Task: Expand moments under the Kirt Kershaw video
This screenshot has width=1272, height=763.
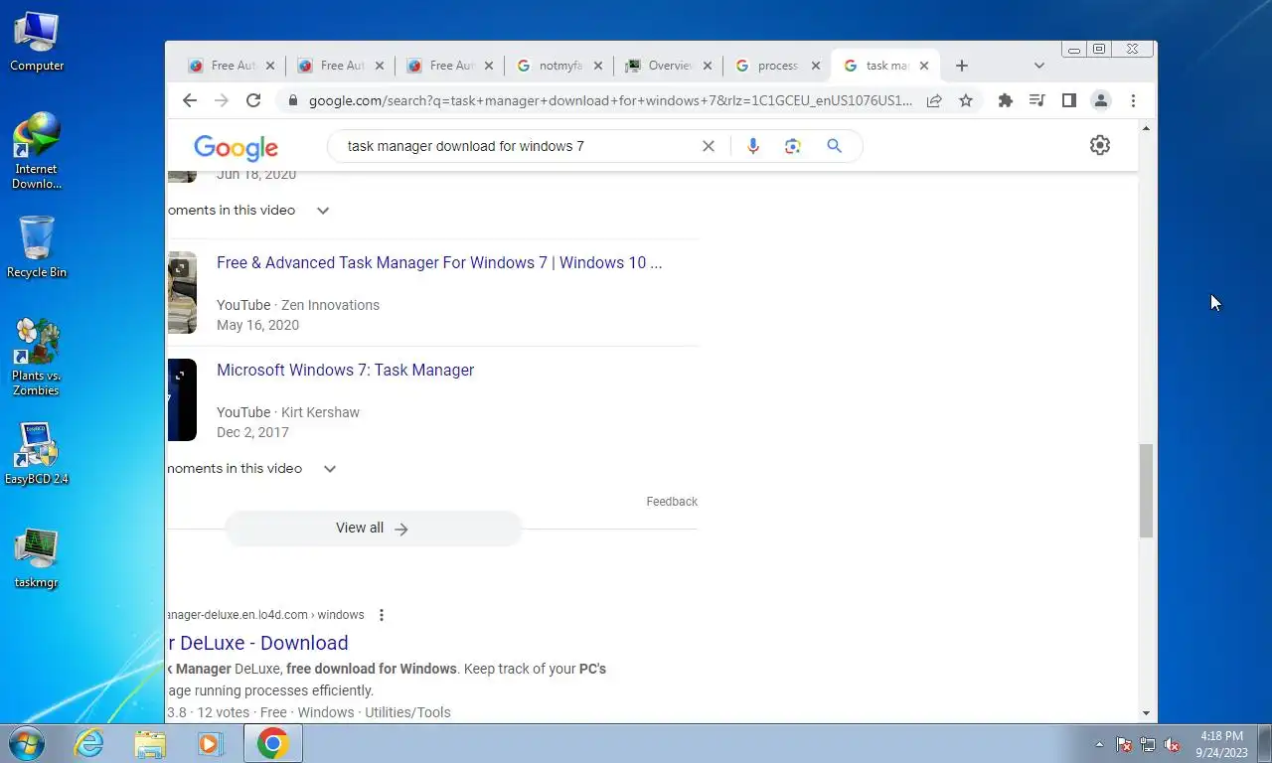Action: pyautogui.click(x=330, y=469)
